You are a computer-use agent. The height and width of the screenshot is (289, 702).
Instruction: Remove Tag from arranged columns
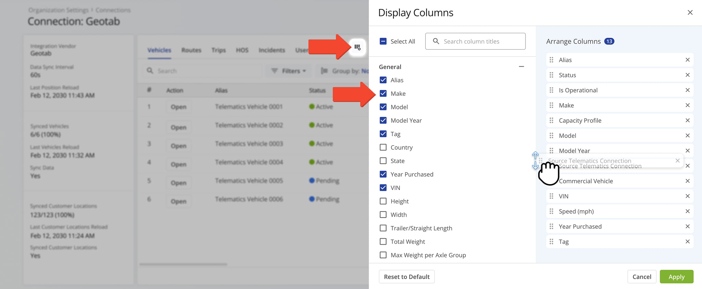687,241
